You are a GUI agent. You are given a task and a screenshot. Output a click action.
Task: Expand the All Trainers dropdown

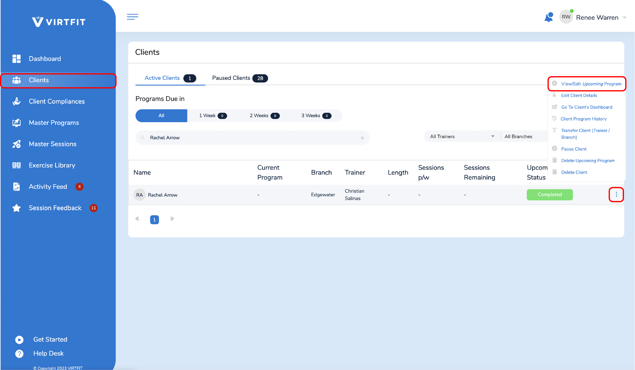coord(462,136)
